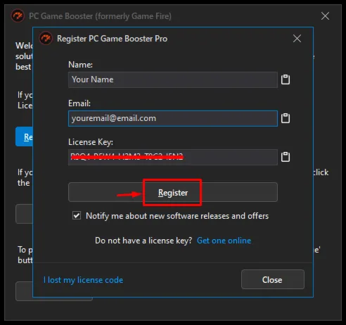Open the 'Get one online' link
346x325 pixels.
click(224, 241)
